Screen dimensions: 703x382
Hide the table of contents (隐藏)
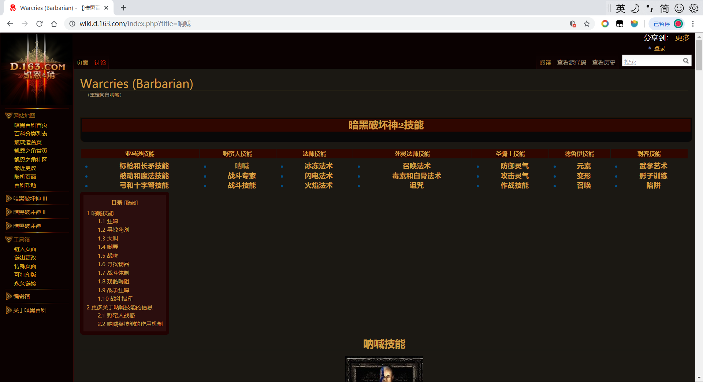[x=131, y=203]
